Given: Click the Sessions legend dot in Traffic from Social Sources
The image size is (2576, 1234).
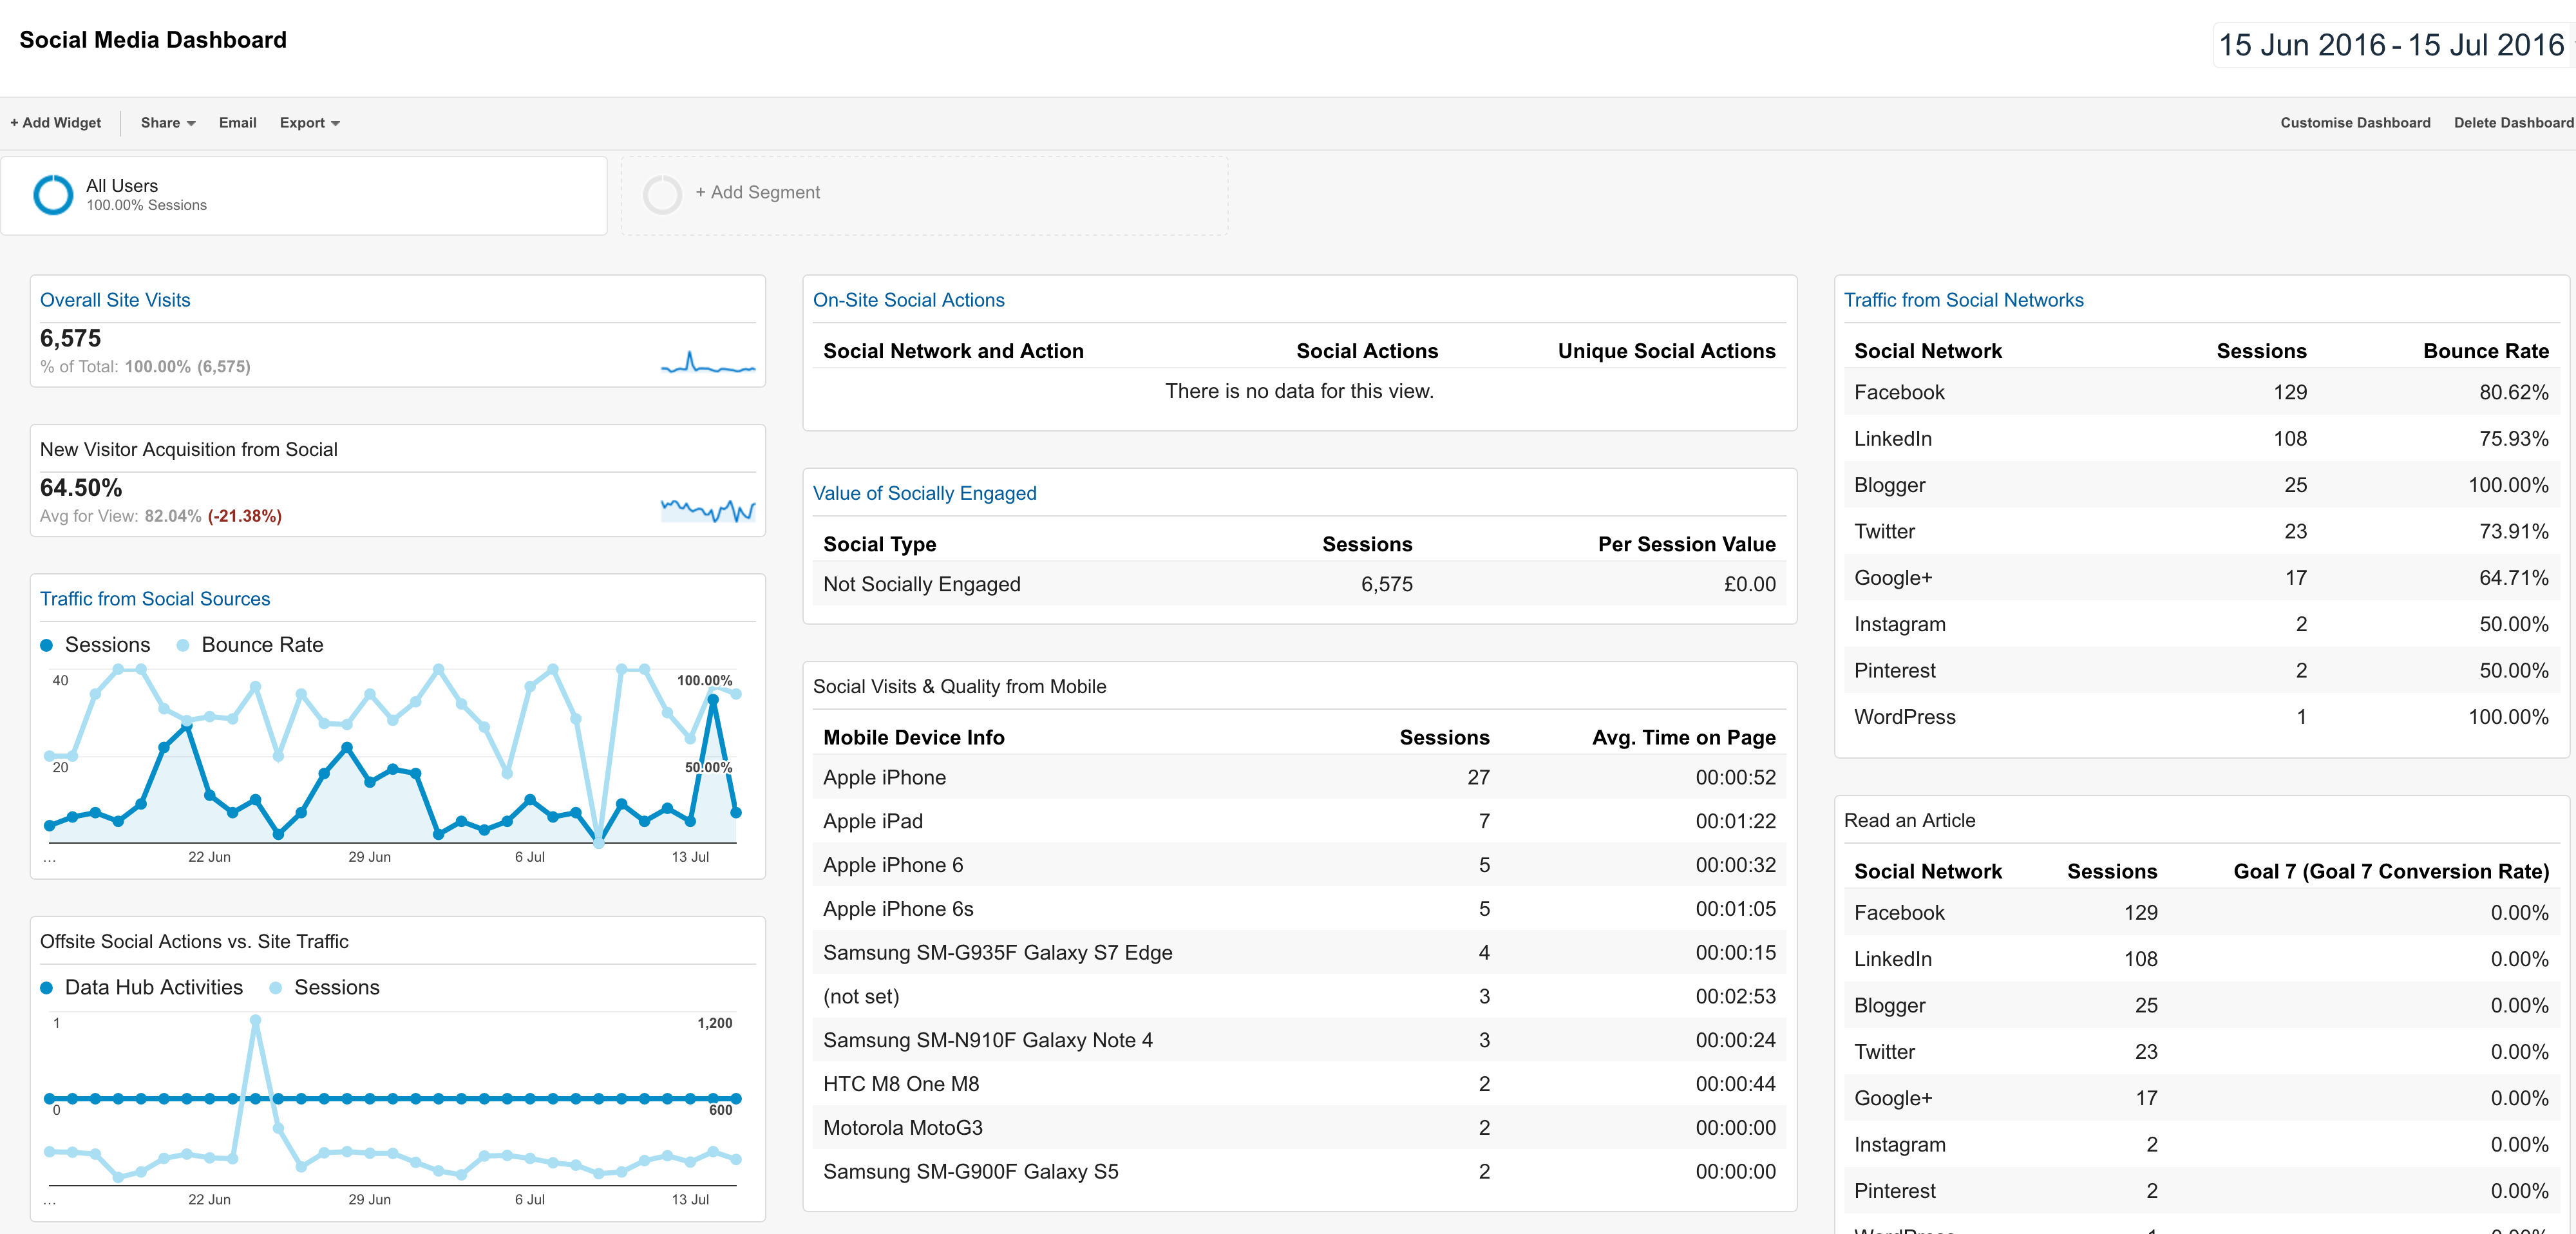Looking at the screenshot, I should pos(46,645).
